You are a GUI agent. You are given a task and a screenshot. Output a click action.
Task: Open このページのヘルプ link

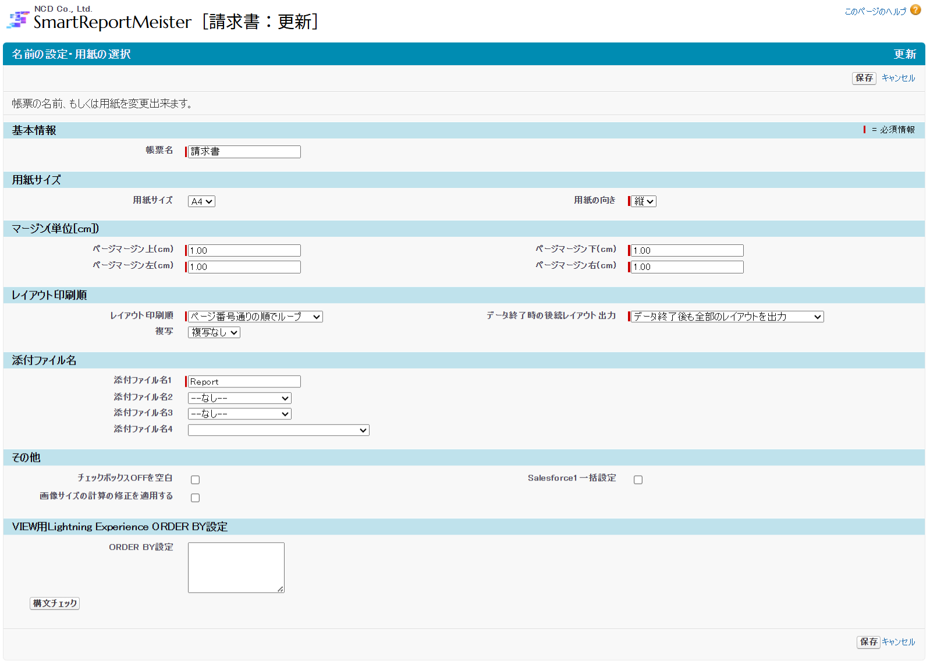[875, 12]
